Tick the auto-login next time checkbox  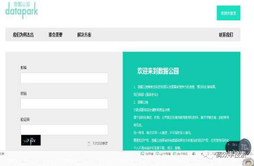coord(89,143)
